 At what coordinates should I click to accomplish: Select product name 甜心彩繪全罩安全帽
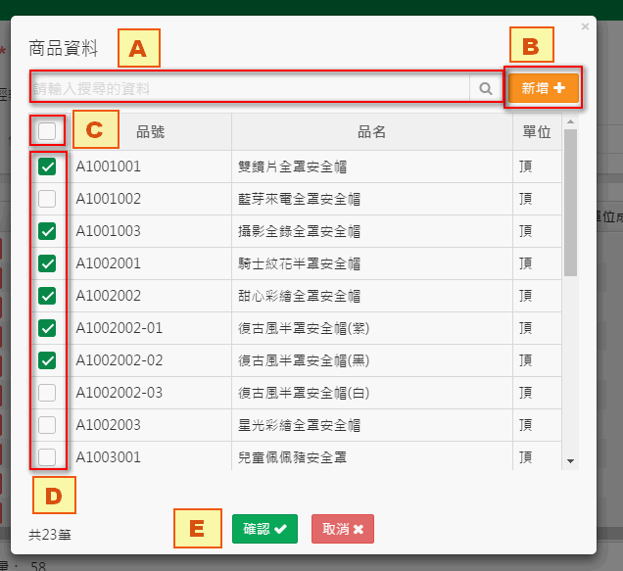(299, 296)
